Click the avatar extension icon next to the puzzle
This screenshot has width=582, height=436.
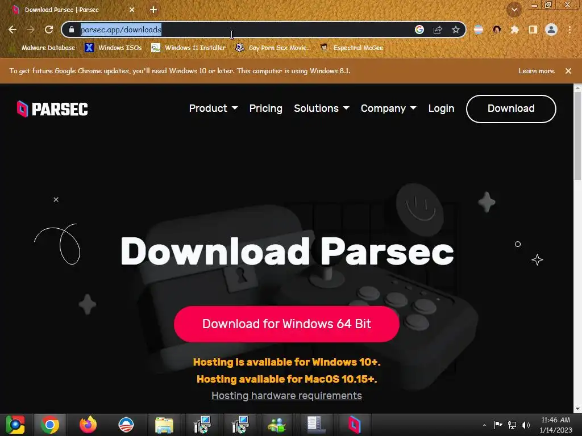click(497, 30)
